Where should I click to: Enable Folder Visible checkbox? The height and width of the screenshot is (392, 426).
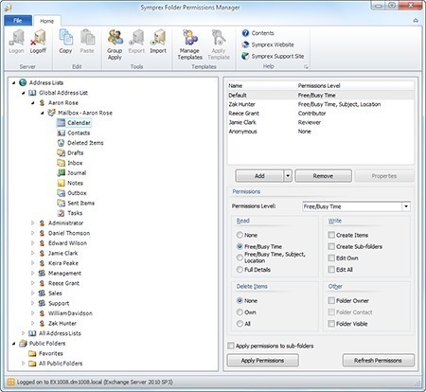(331, 324)
